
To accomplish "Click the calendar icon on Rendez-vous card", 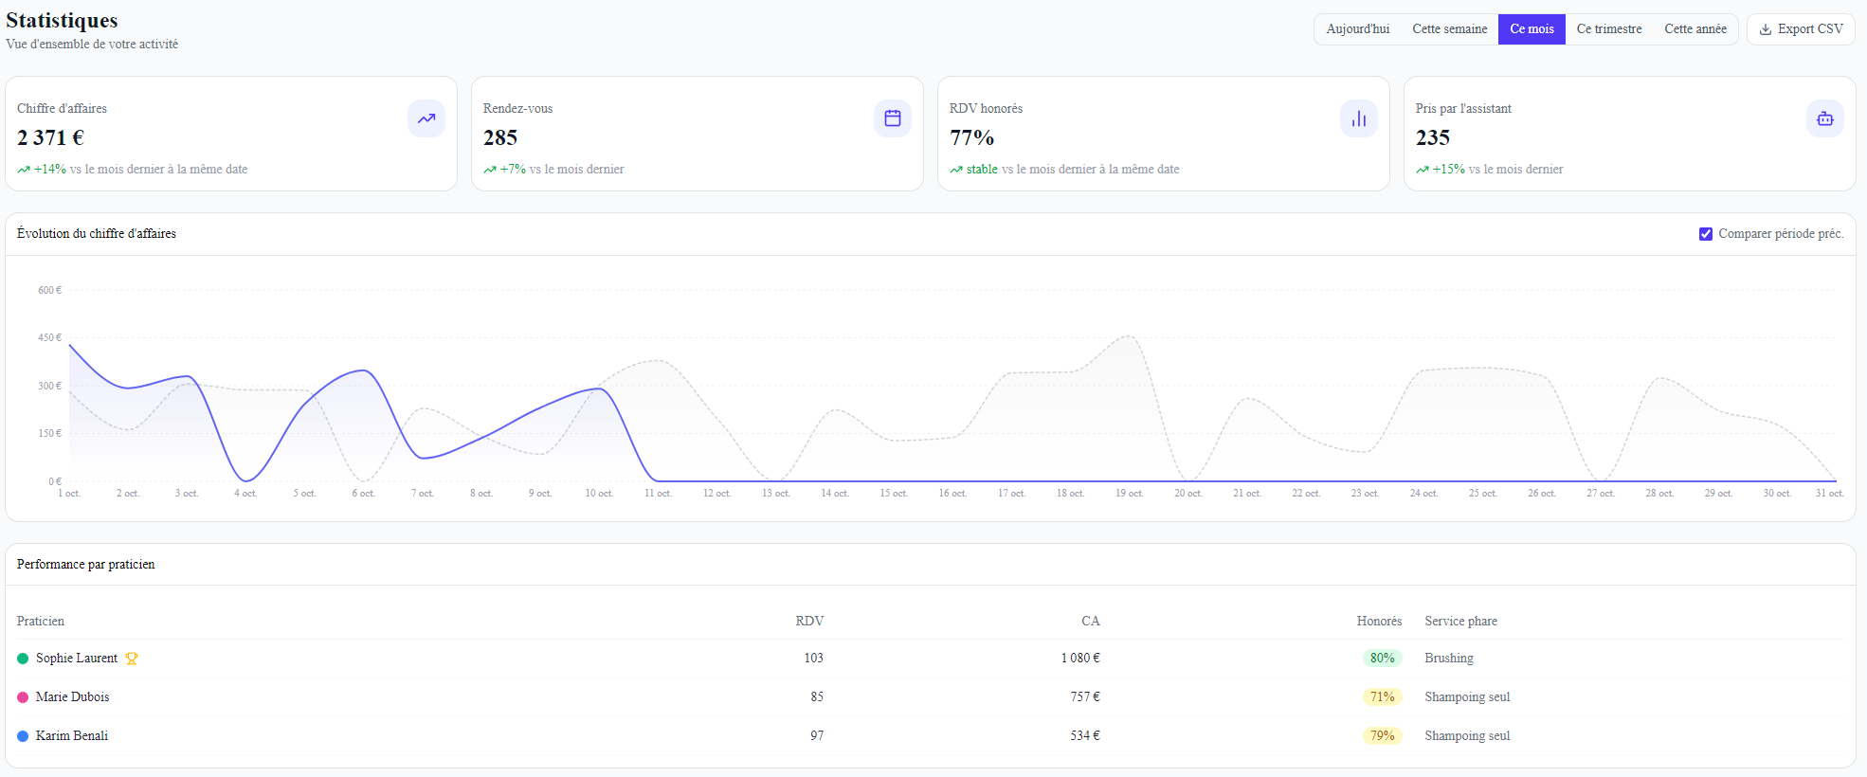I will [x=893, y=118].
